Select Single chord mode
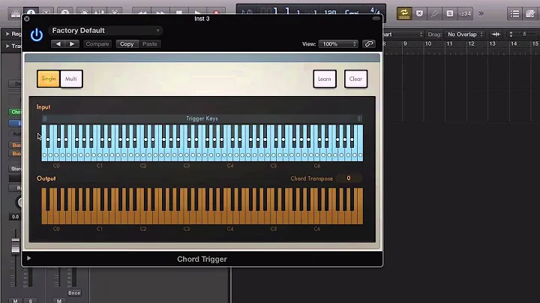 (x=49, y=79)
